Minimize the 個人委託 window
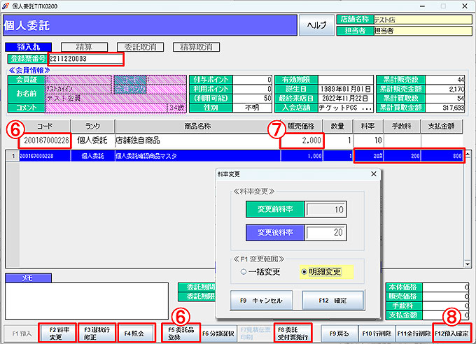 pyautogui.click(x=422, y=6)
